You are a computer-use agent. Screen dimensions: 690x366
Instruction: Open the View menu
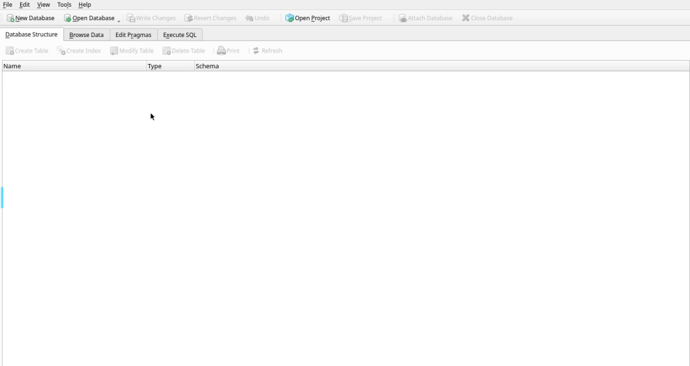[x=43, y=5]
